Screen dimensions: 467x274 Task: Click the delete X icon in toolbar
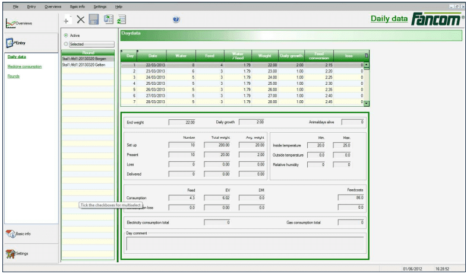pyautogui.click(x=81, y=20)
